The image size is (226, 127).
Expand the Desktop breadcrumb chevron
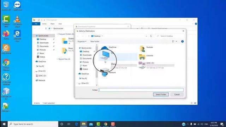(102, 36)
